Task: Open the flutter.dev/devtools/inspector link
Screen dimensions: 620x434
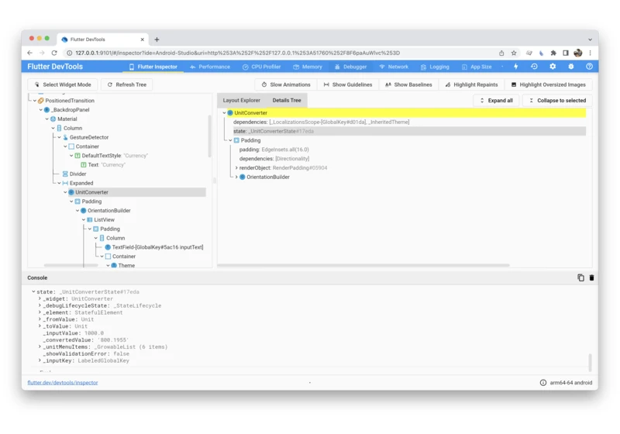Action: coord(63,383)
